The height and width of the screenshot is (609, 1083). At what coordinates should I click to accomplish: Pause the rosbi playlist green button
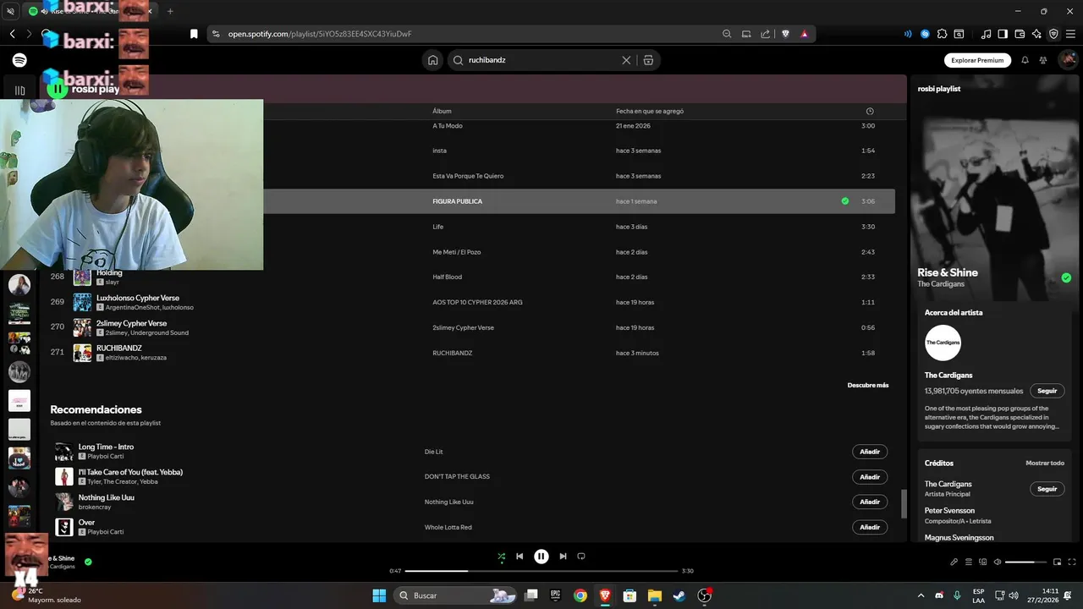[57, 88]
